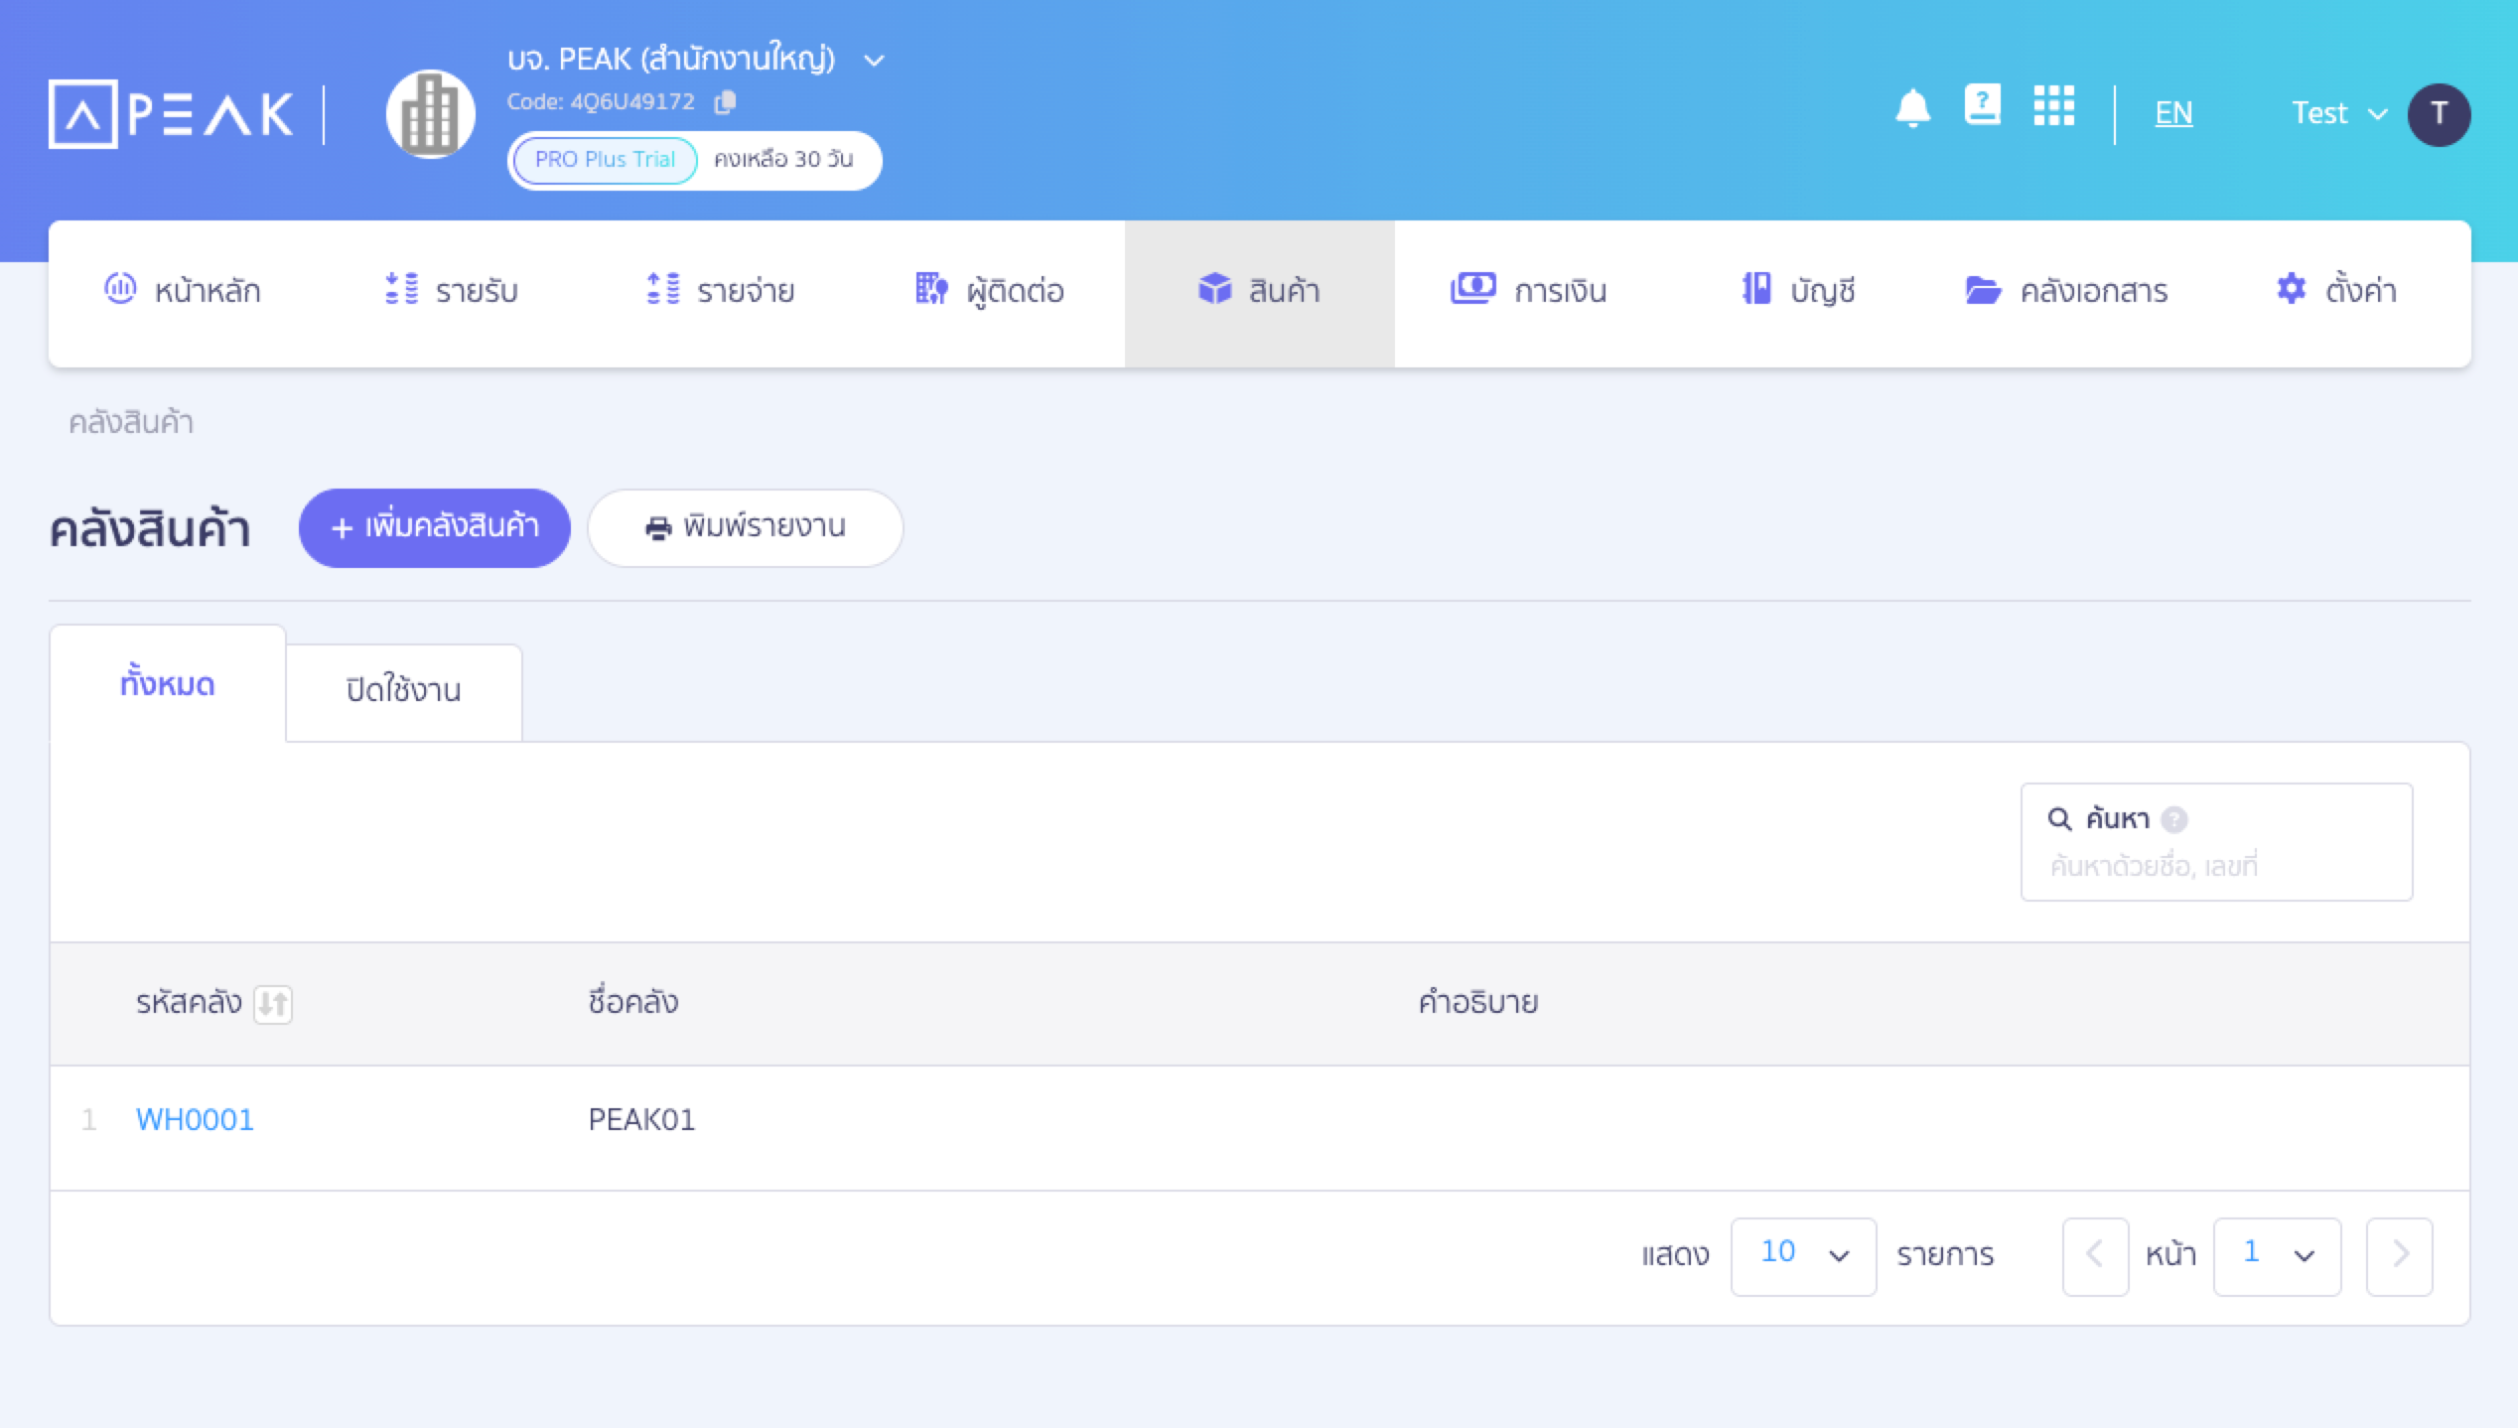This screenshot has height=1428, width=2518.
Task: Click the company building avatar
Action: click(x=430, y=114)
